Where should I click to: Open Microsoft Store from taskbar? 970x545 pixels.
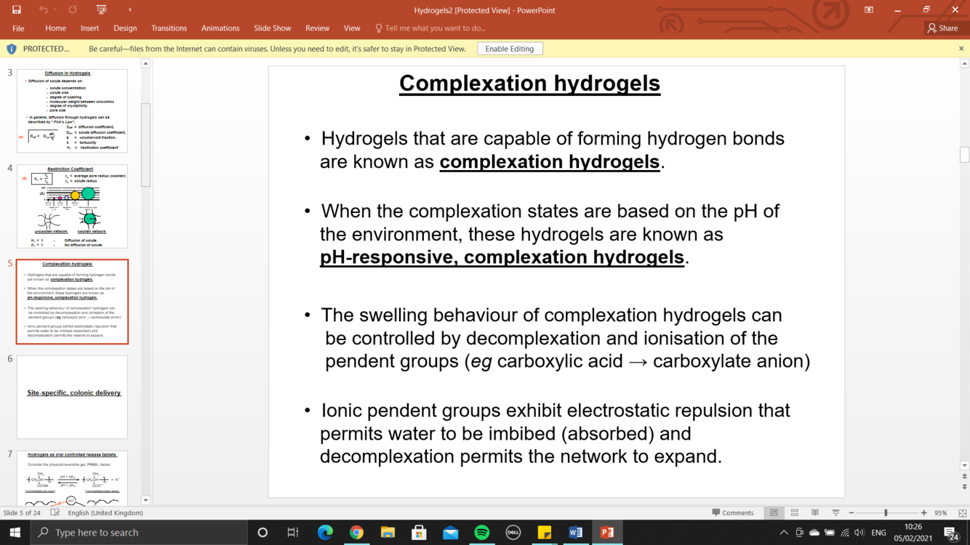coord(419,533)
